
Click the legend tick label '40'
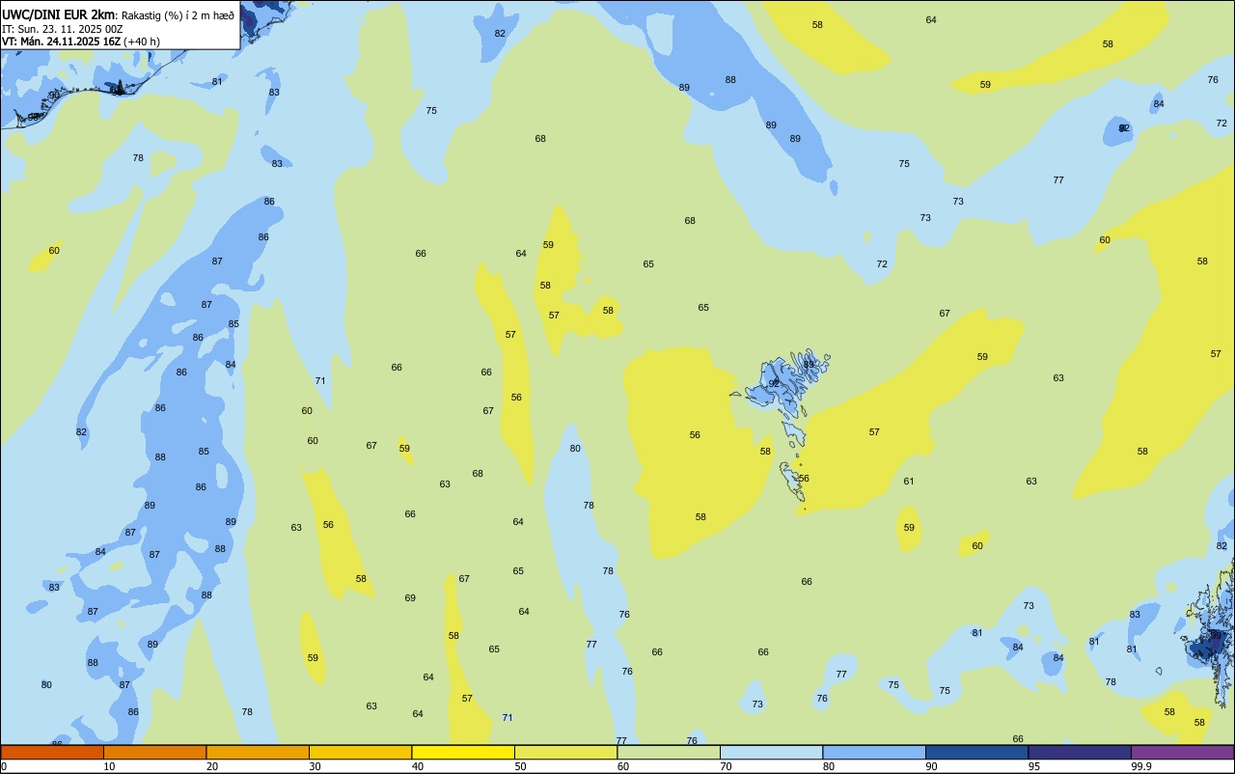(x=417, y=766)
